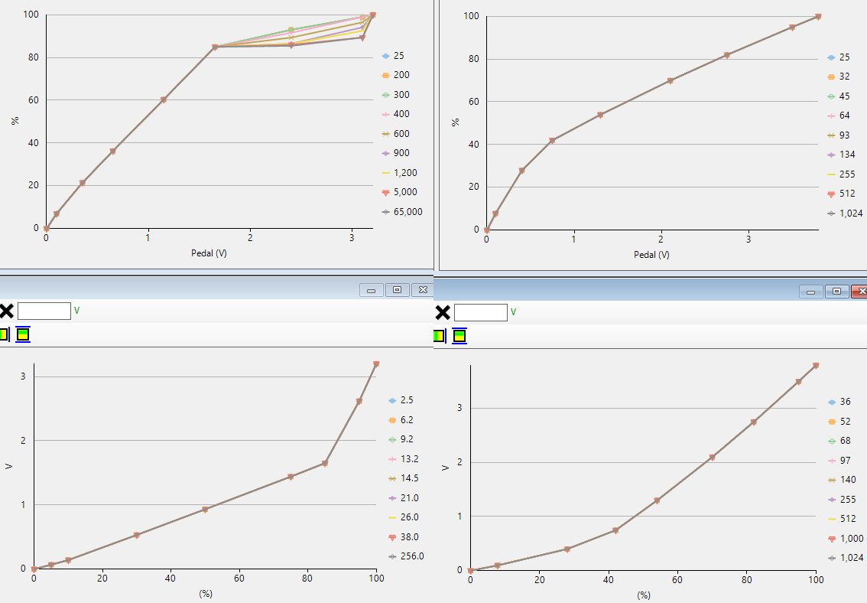Click the voltage input field in lower-right window
867x603 pixels.
coord(480,312)
